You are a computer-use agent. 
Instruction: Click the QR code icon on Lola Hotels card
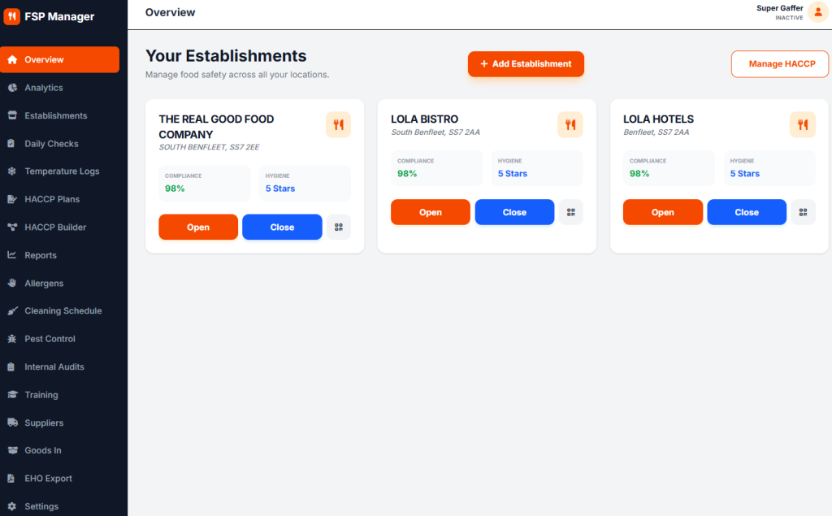[803, 212]
